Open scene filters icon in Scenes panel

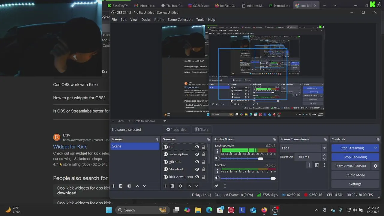129,186
